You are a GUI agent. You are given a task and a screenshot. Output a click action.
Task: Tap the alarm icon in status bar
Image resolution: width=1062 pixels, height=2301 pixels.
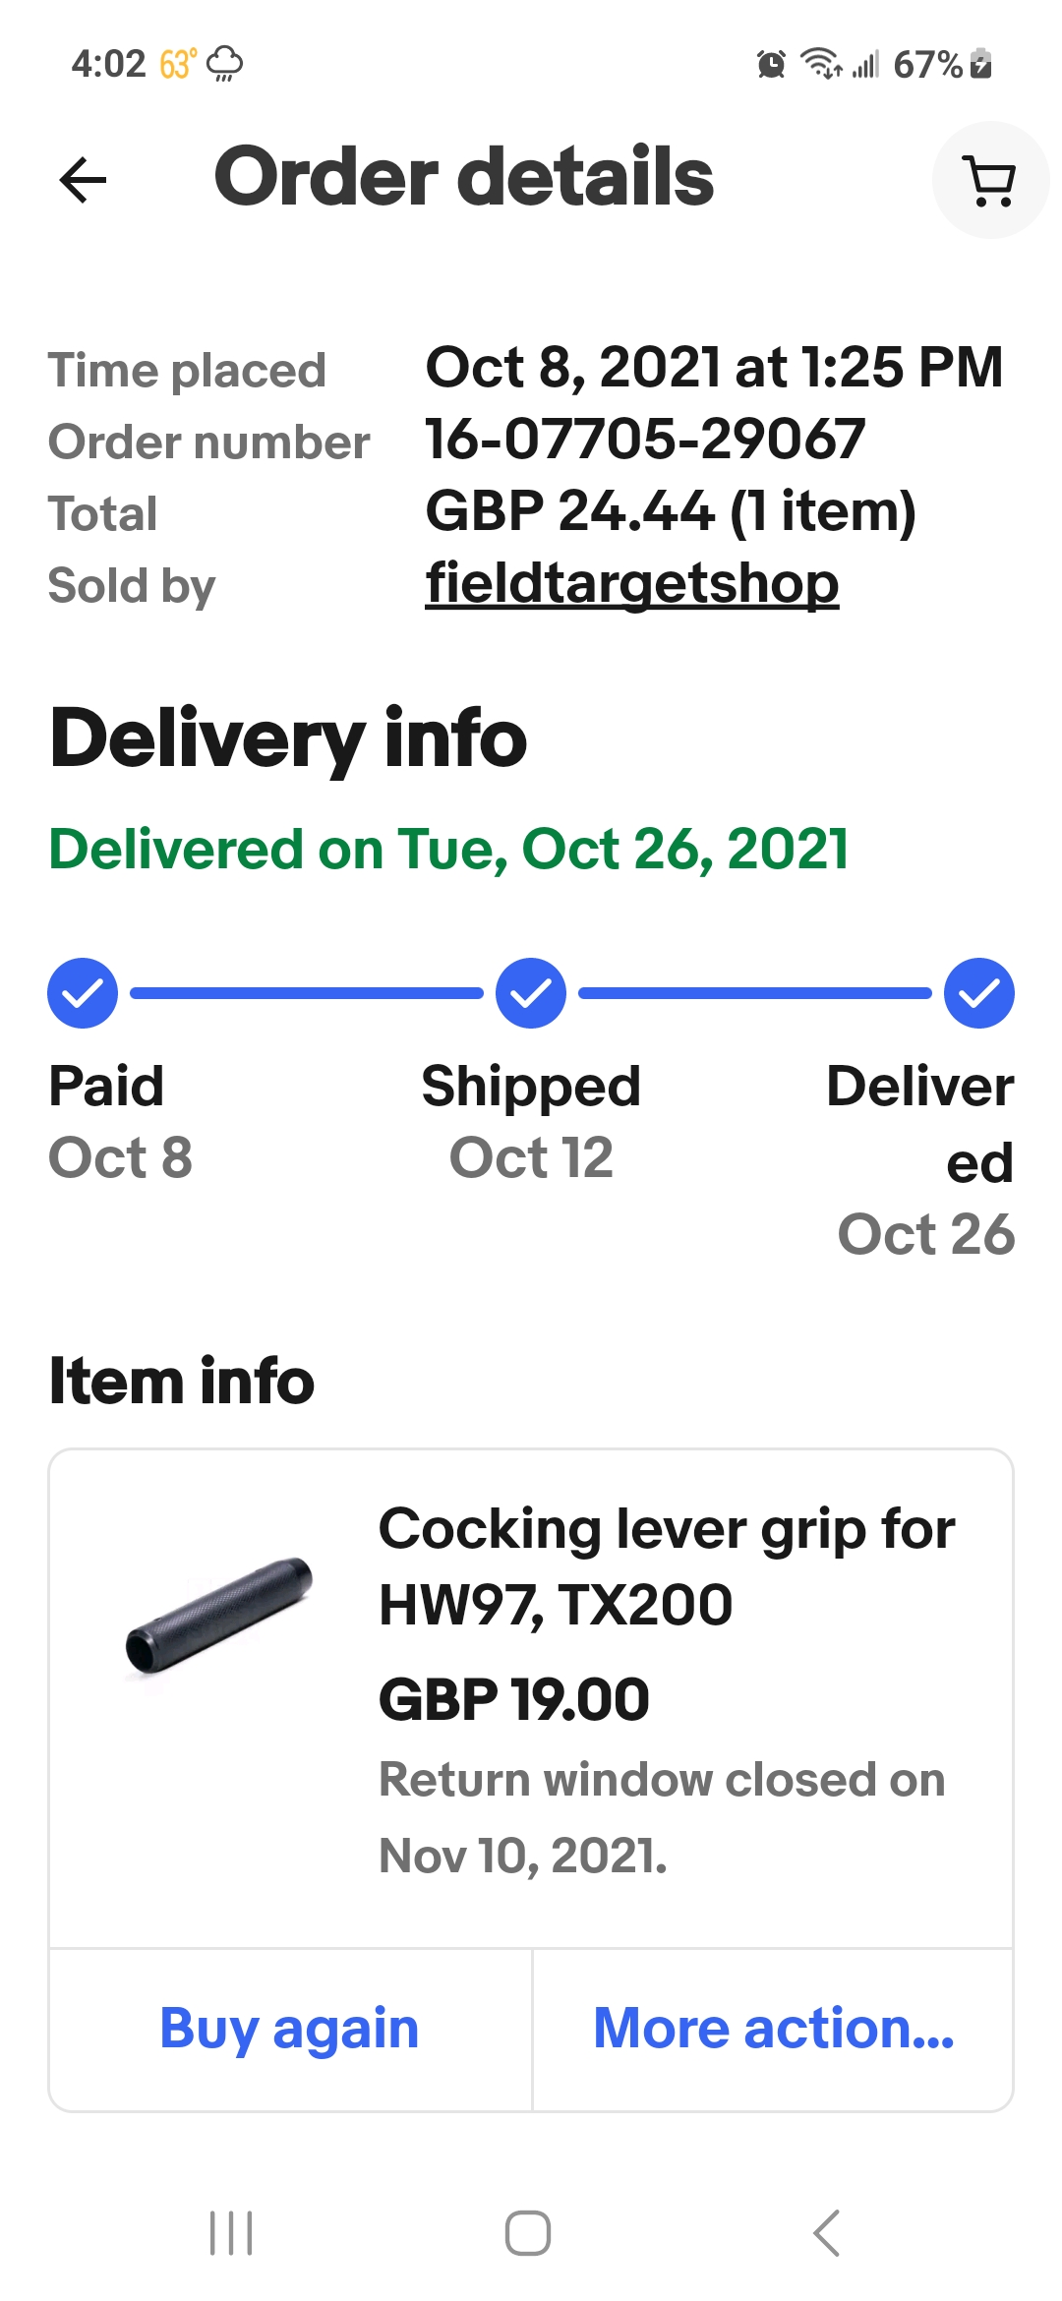[x=771, y=65]
